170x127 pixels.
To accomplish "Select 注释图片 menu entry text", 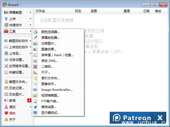I will (x=49, y=44).
